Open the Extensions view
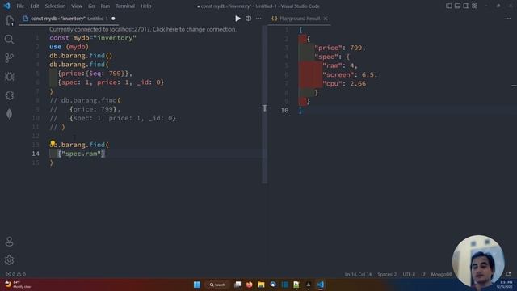517x291 pixels. pyautogui.click(x=9, y=95)
